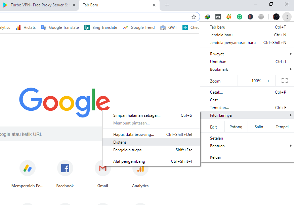
Task: Click the green Grammarly extension icon
Action: pos(240,17)
